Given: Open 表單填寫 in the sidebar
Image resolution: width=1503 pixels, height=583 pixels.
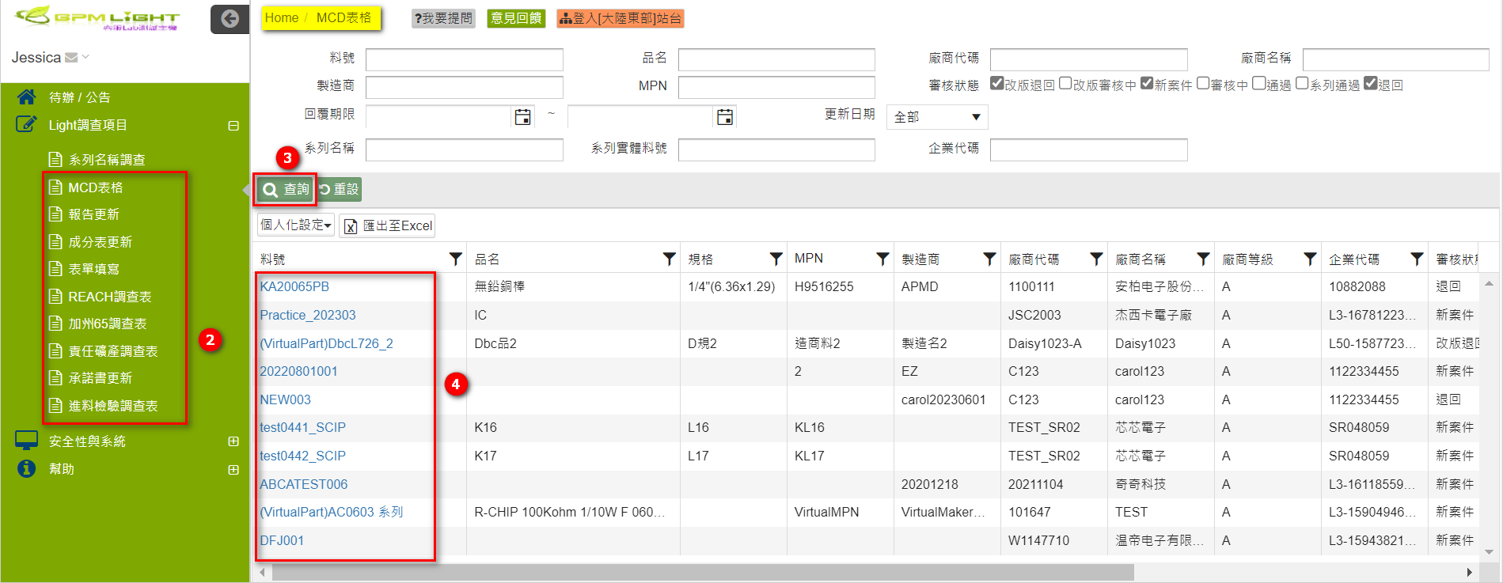Looking at the screenshot, I should click(93, 269).
